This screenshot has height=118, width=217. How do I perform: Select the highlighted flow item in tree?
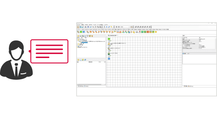pyautogui.click(x=84, y=43)
